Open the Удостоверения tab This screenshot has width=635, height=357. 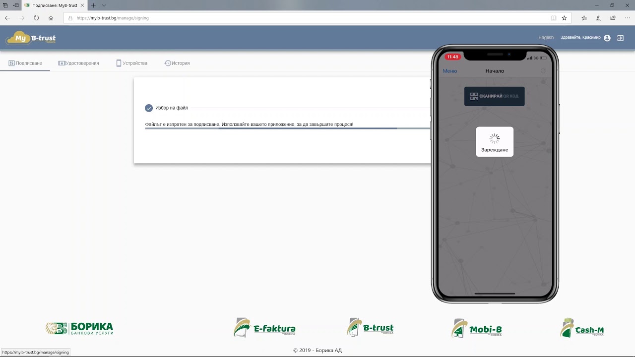pos(78,63)
